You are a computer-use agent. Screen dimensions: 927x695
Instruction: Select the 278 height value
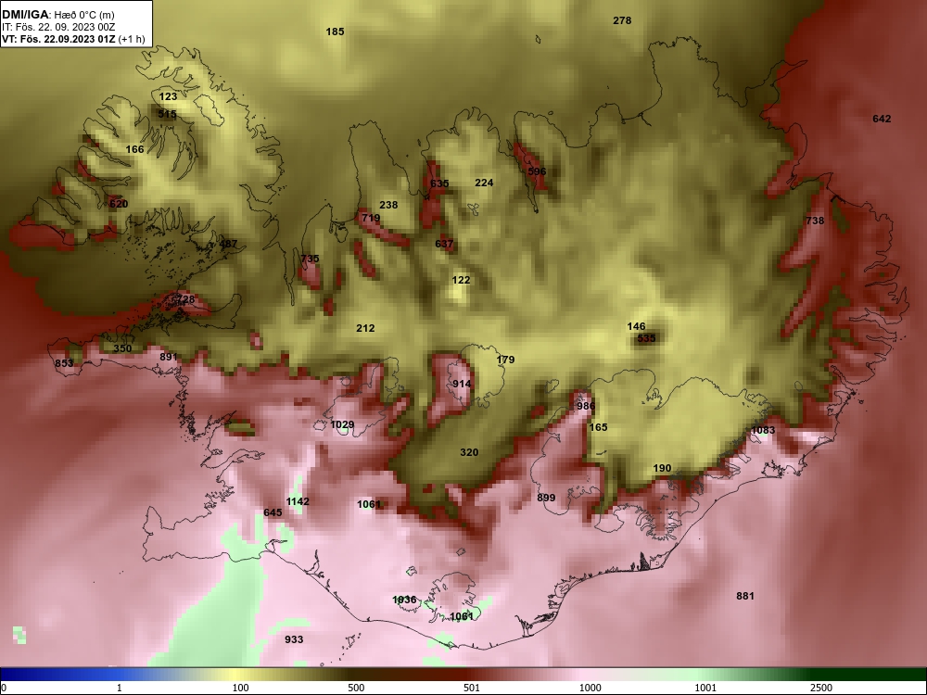click(622, 20)
